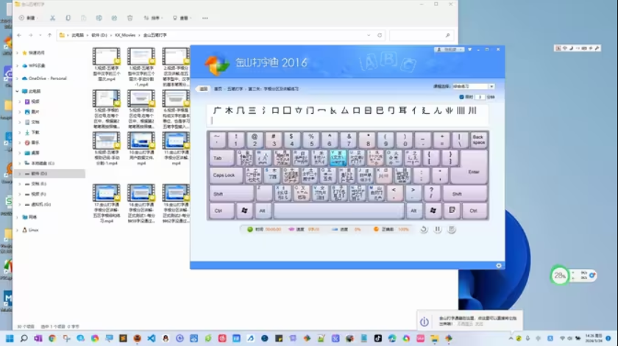Open the user account dropdown in typing tutor
The image size is (618, 346).
(450, 50)
